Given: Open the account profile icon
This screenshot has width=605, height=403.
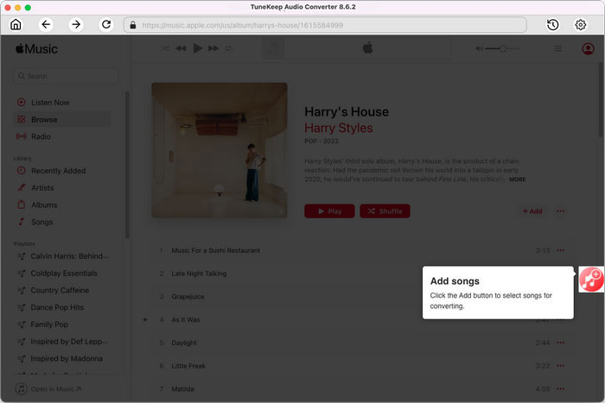Looking at the screenshot, I should click(x=588, y=49).
